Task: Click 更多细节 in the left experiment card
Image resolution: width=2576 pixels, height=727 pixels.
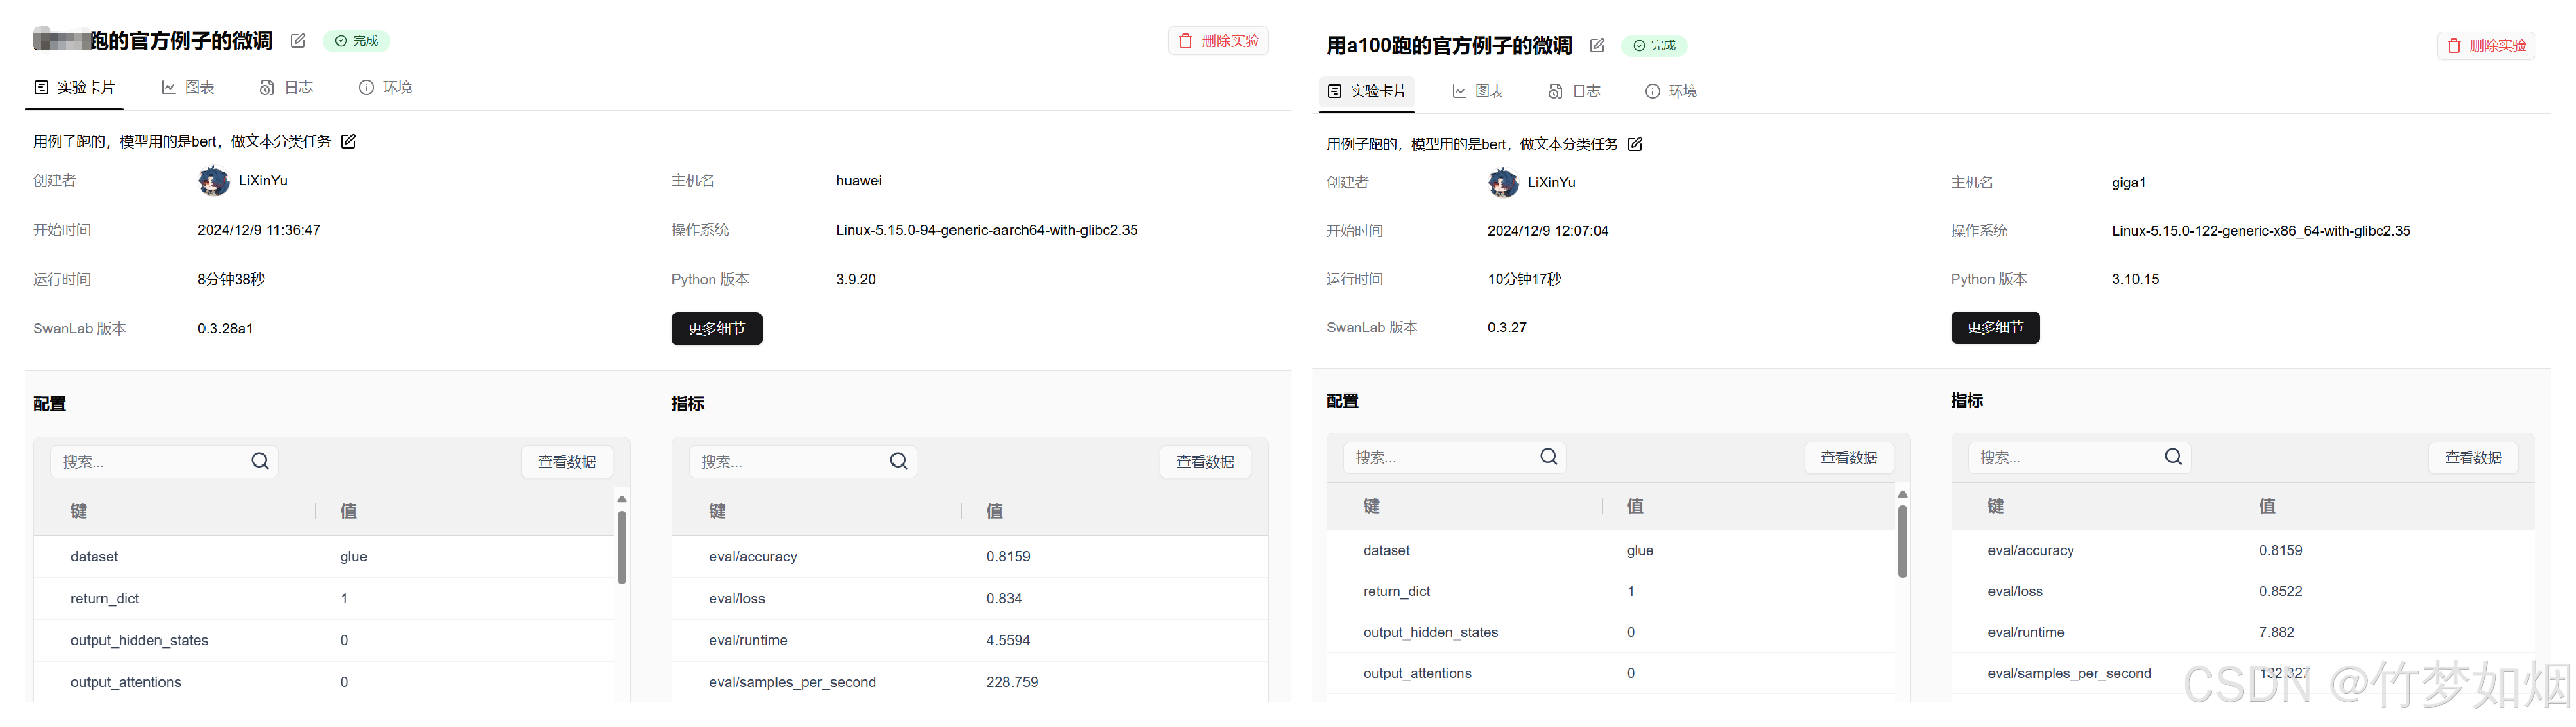Action: coord(717,328)
